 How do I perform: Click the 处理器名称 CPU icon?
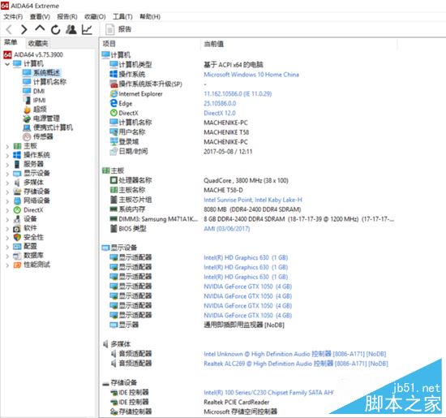(x=114, y=180)
